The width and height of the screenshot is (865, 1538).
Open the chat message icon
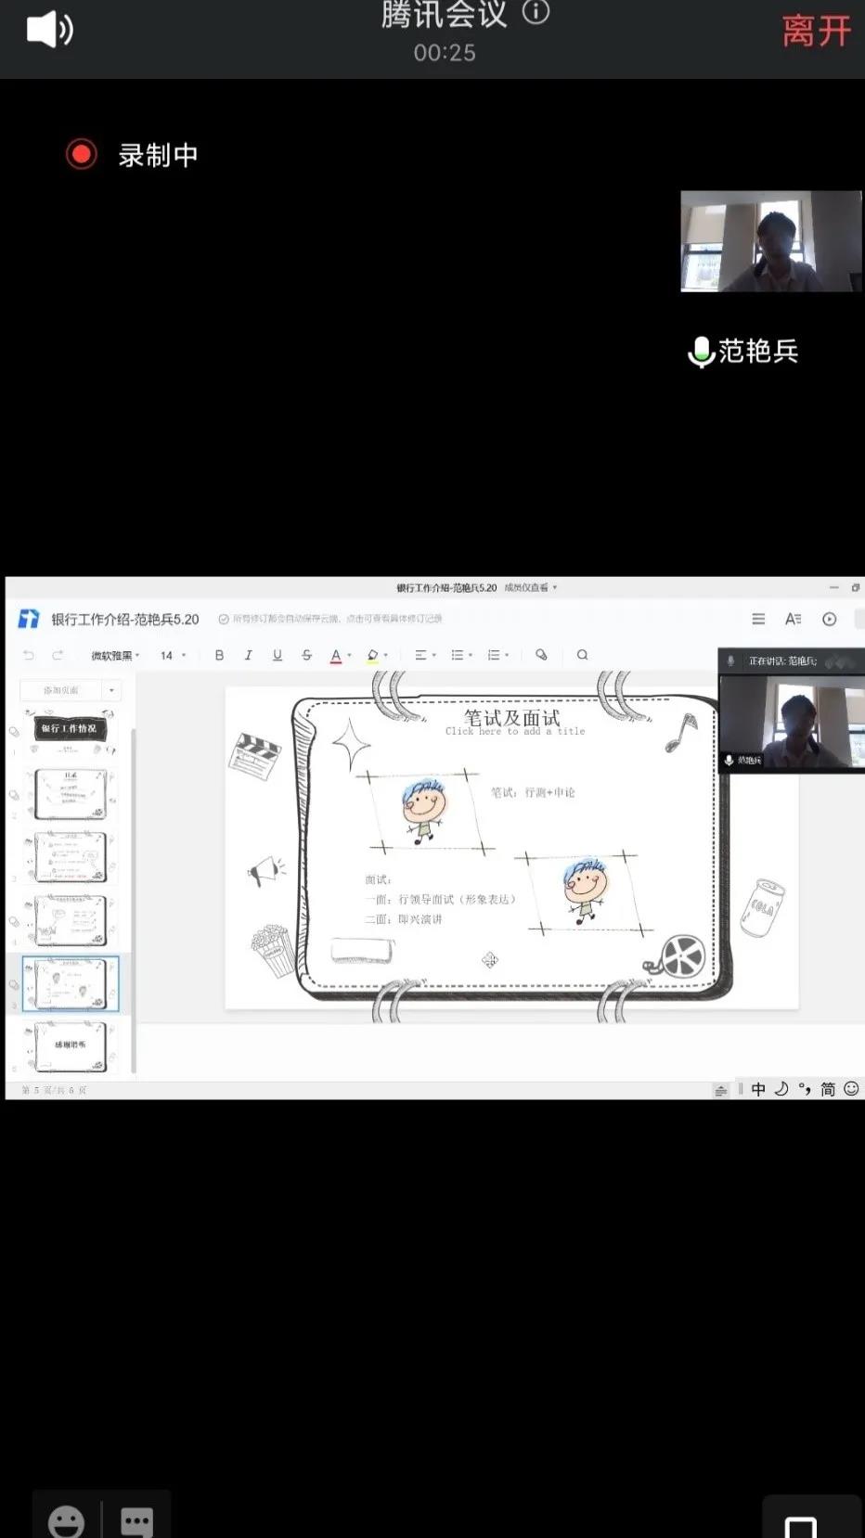point(137,1520)
